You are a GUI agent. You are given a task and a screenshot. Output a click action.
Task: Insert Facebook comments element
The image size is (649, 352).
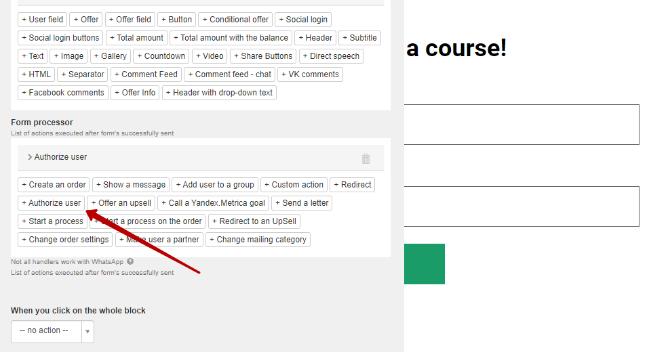[x=63, y=93]
